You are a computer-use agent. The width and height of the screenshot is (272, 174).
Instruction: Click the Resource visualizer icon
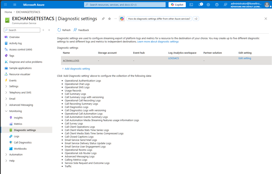pyautogui.click(x=6, y=74)
